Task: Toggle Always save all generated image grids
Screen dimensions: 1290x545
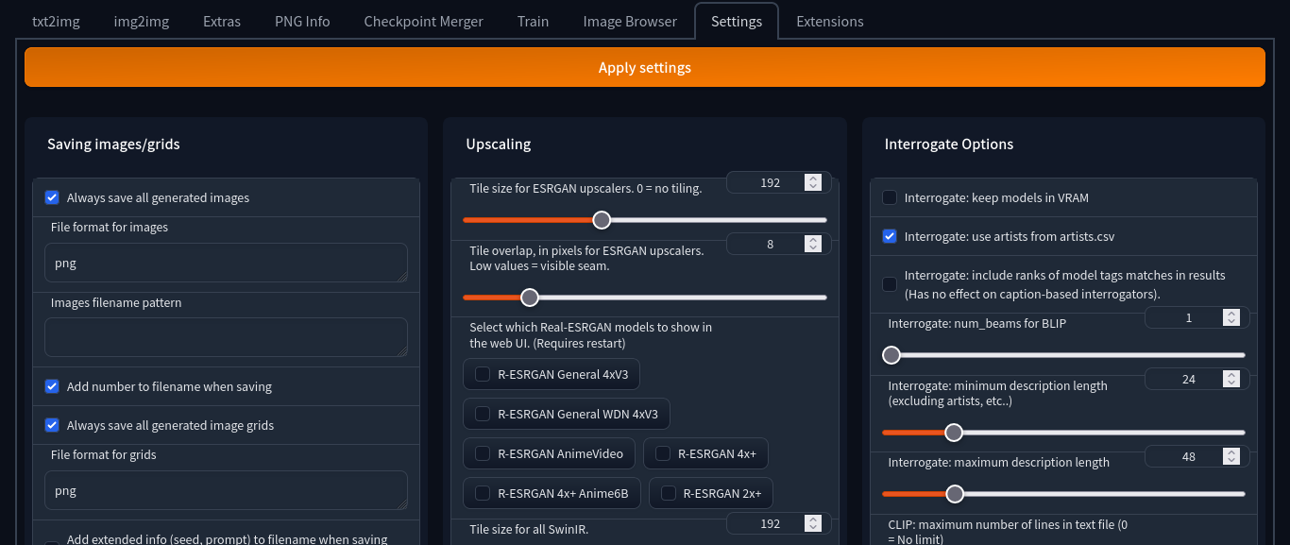Action: pyautogui.click(x=53, y=426)
